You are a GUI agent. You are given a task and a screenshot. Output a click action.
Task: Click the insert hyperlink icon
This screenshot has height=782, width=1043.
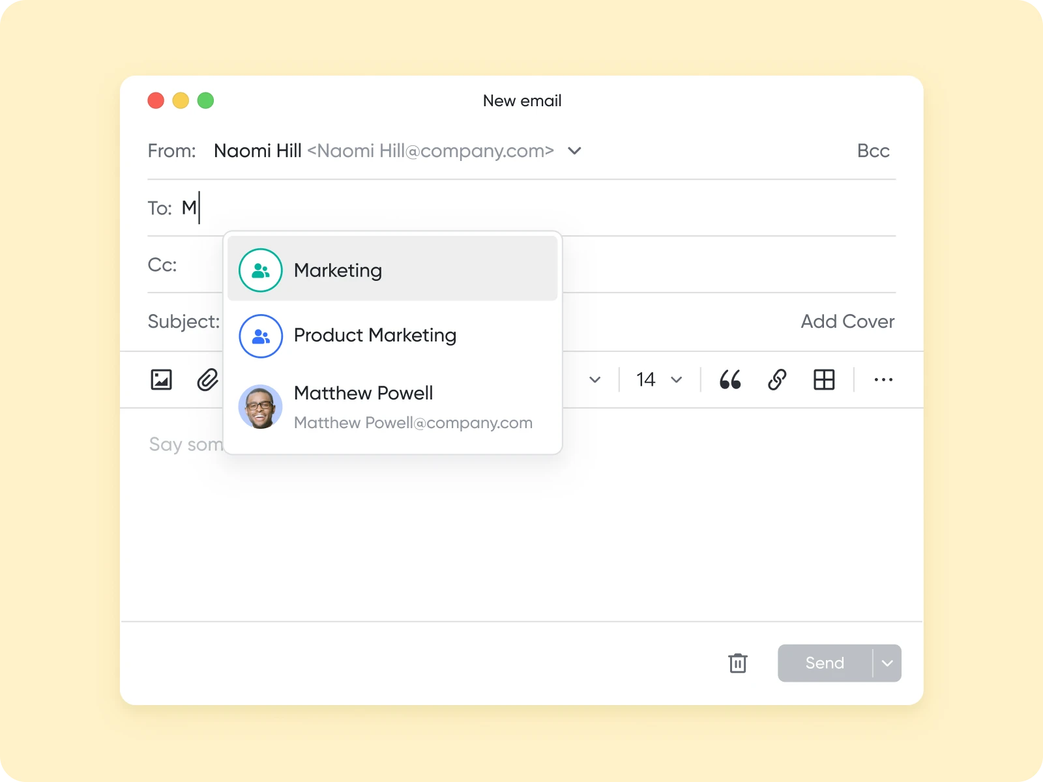(777, 380)
